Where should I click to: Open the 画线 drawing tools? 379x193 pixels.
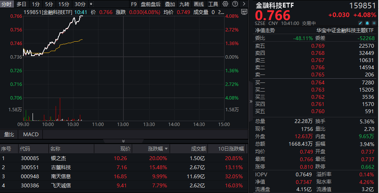(x=199, y=4)
